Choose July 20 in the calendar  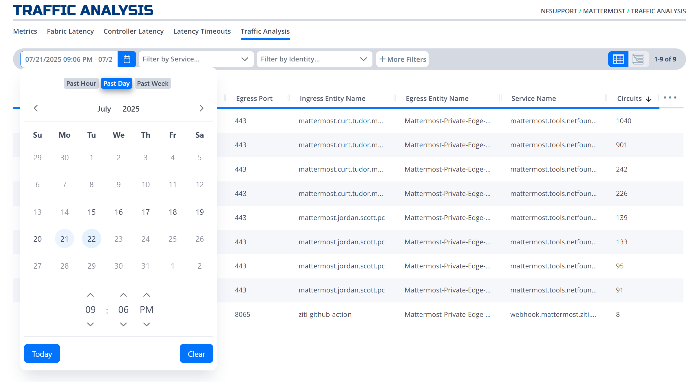(x=37, y=239)
